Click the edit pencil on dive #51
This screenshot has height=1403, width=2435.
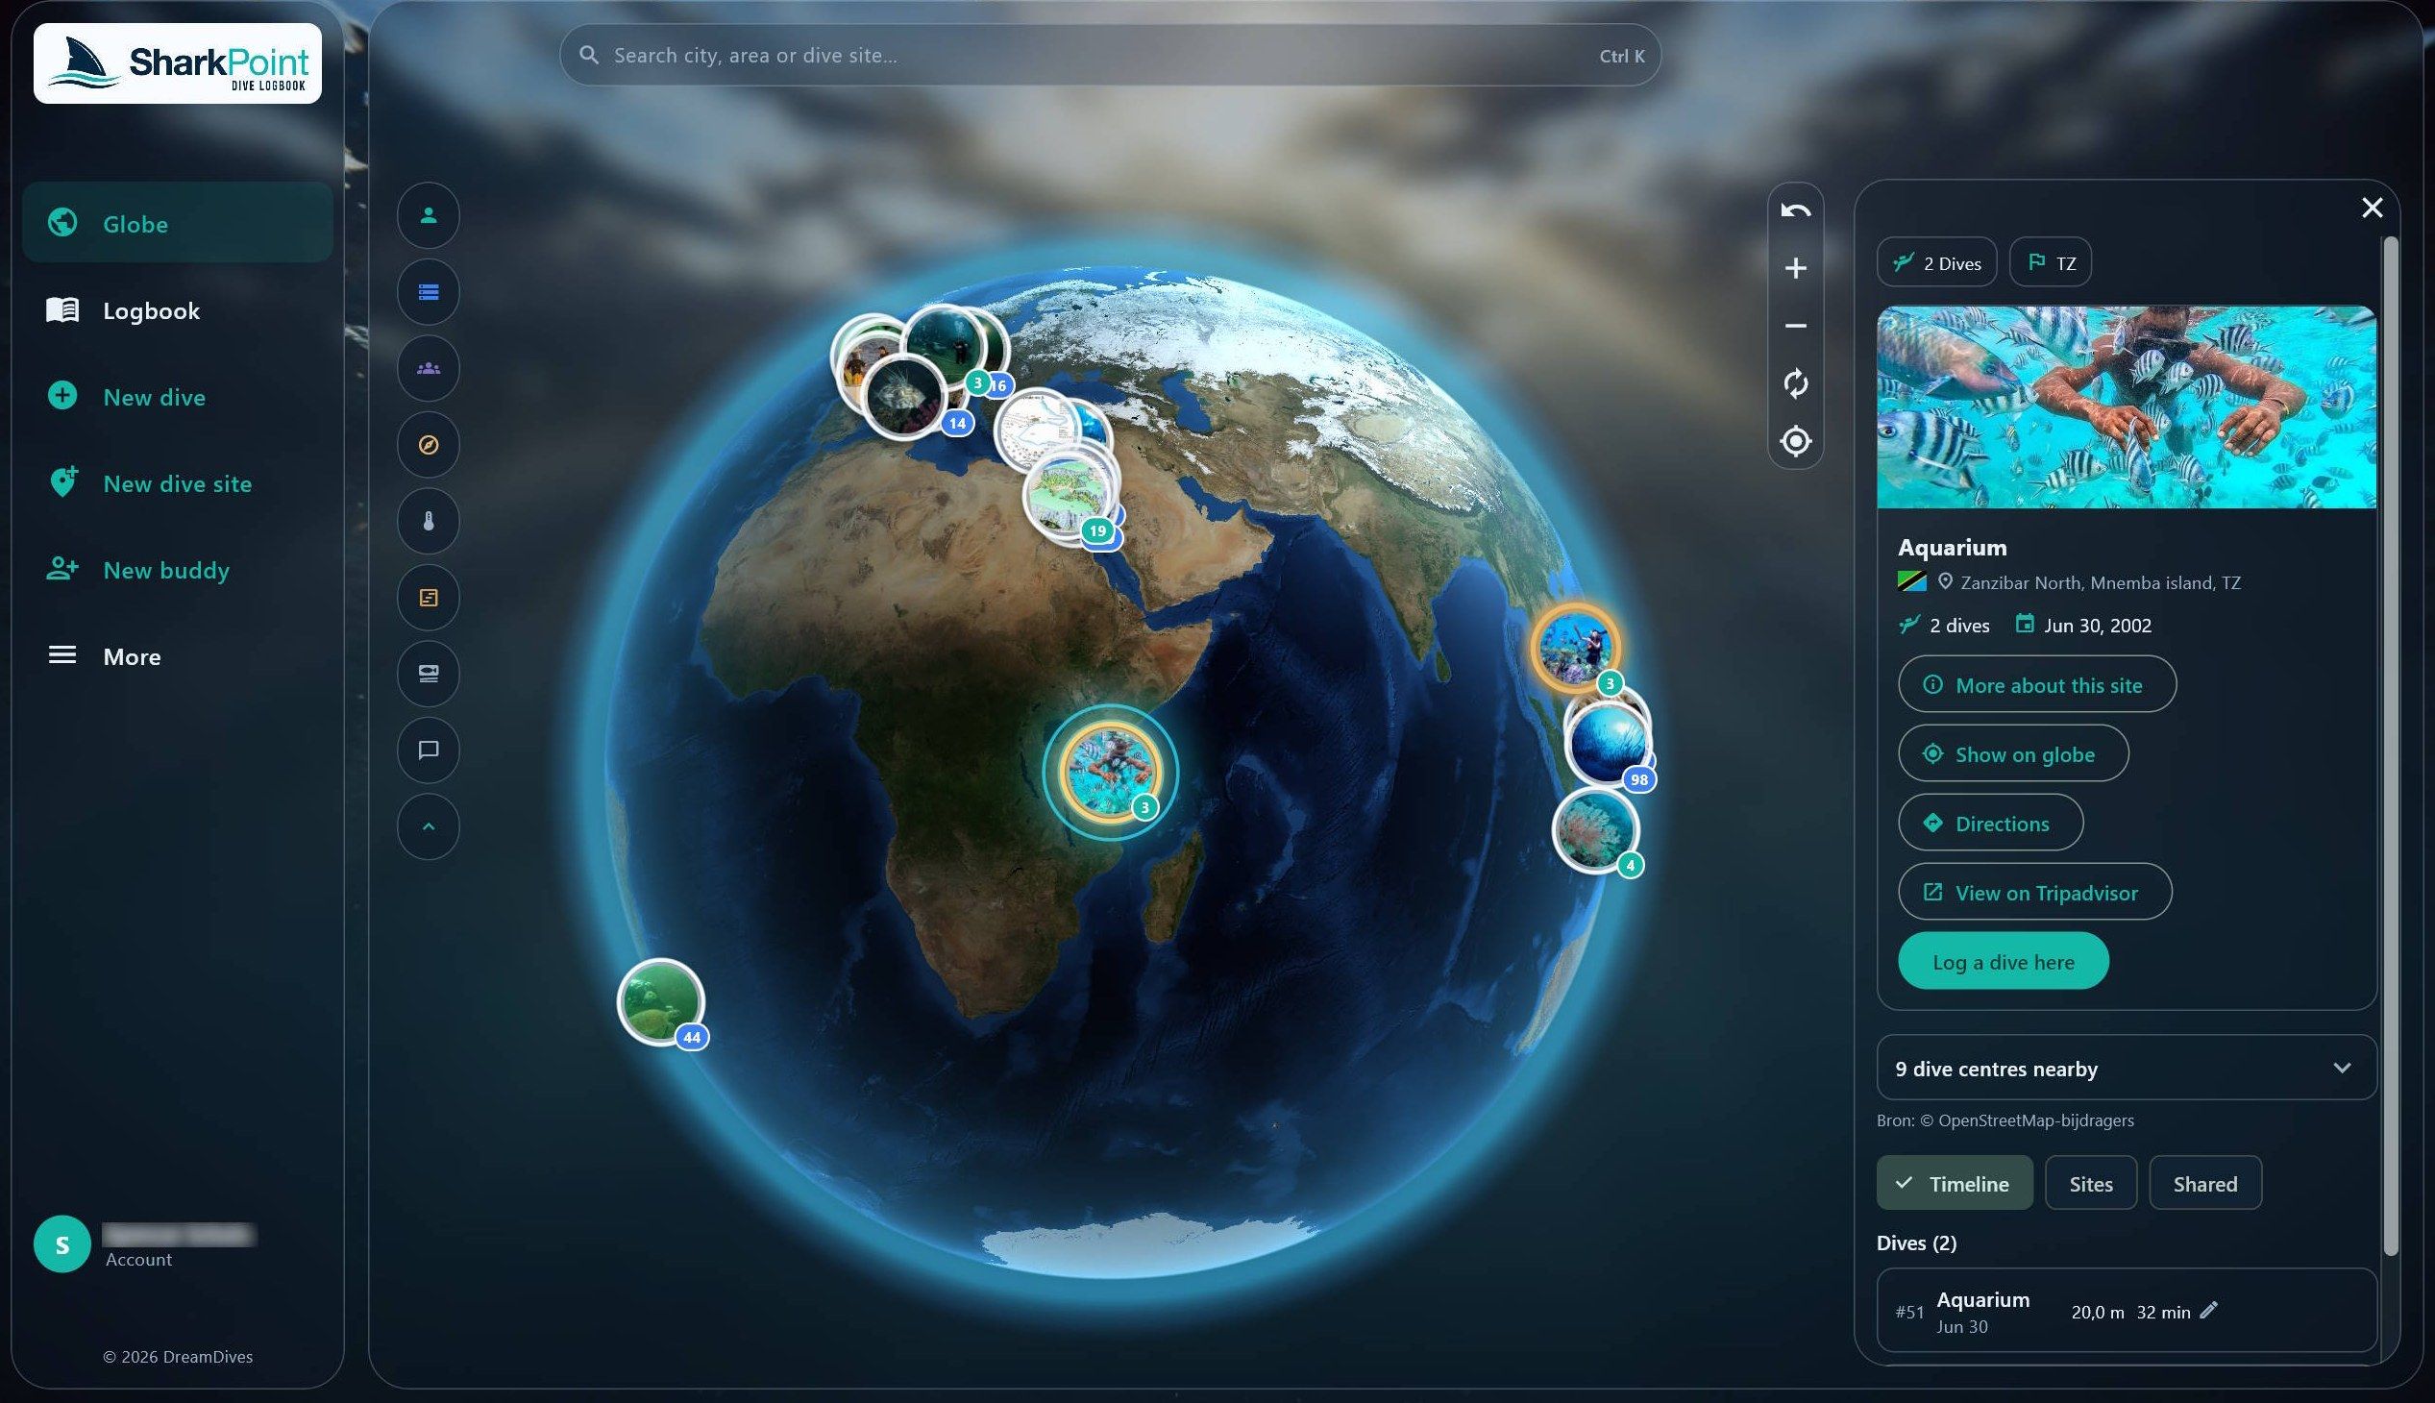[x=2208, y=1310]
